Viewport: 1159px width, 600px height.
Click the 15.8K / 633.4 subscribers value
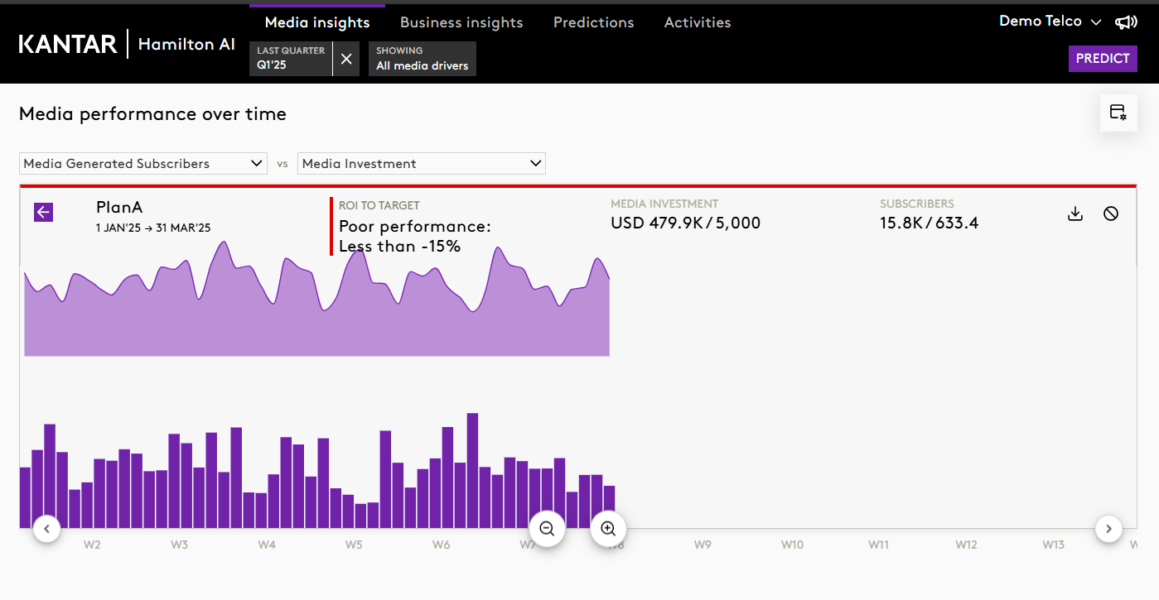click(x=929, y=223)
